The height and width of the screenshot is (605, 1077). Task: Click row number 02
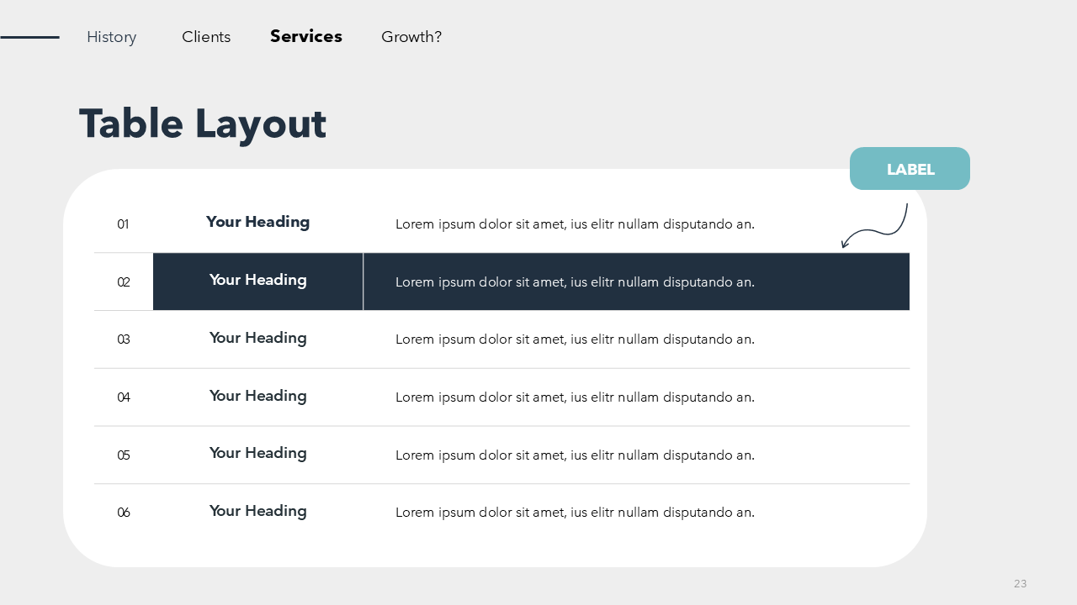124,282
